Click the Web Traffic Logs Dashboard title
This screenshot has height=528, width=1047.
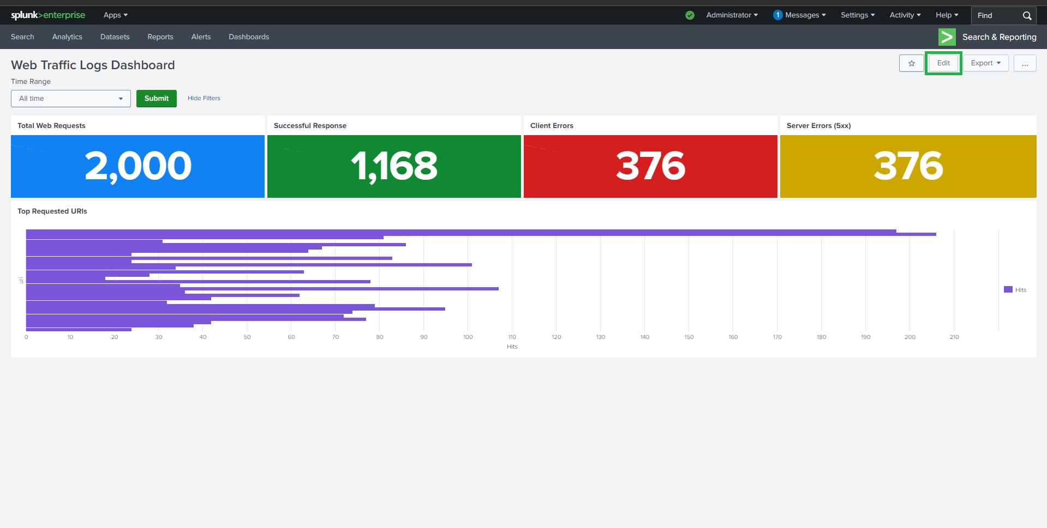tap(93, 65)
